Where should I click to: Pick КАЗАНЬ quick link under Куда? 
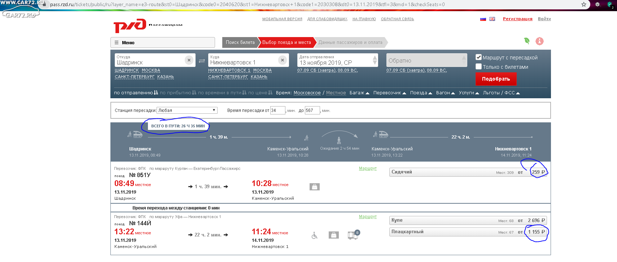tap(259, 77)
